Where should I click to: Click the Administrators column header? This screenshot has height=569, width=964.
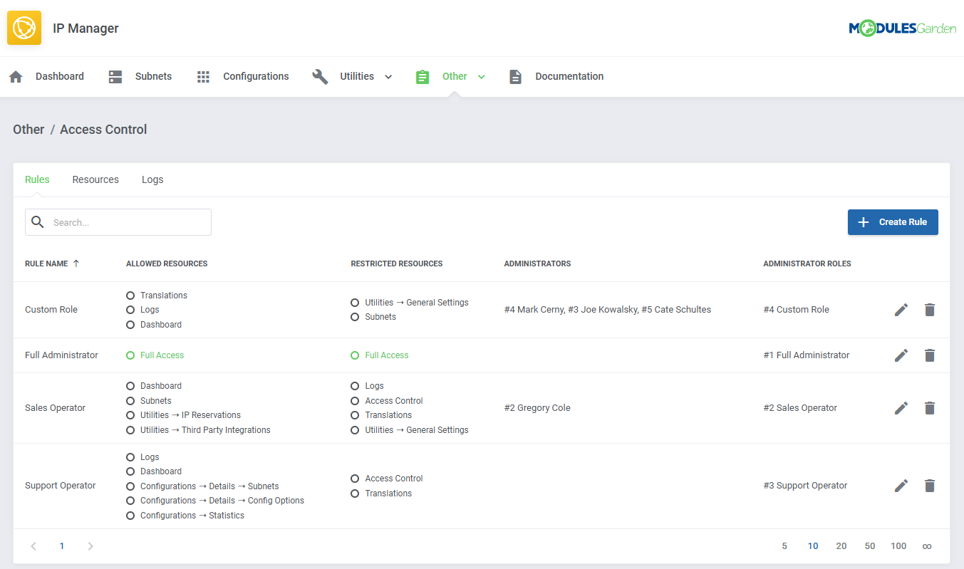point(537,263)
